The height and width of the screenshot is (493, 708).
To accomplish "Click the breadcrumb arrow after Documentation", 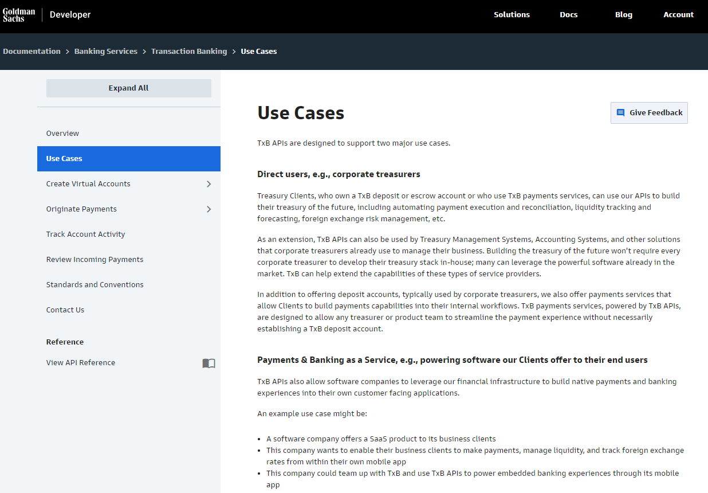I will (68, 52).
